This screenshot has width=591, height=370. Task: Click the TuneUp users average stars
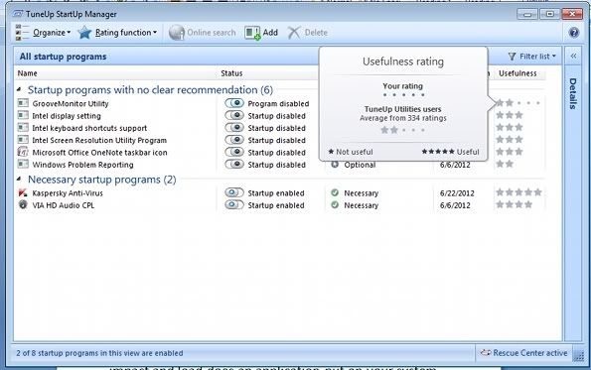[x=403, y=130]
